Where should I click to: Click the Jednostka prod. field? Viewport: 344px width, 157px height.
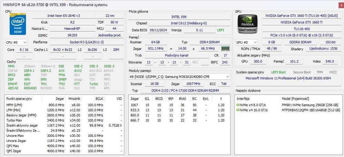[110, 35]
